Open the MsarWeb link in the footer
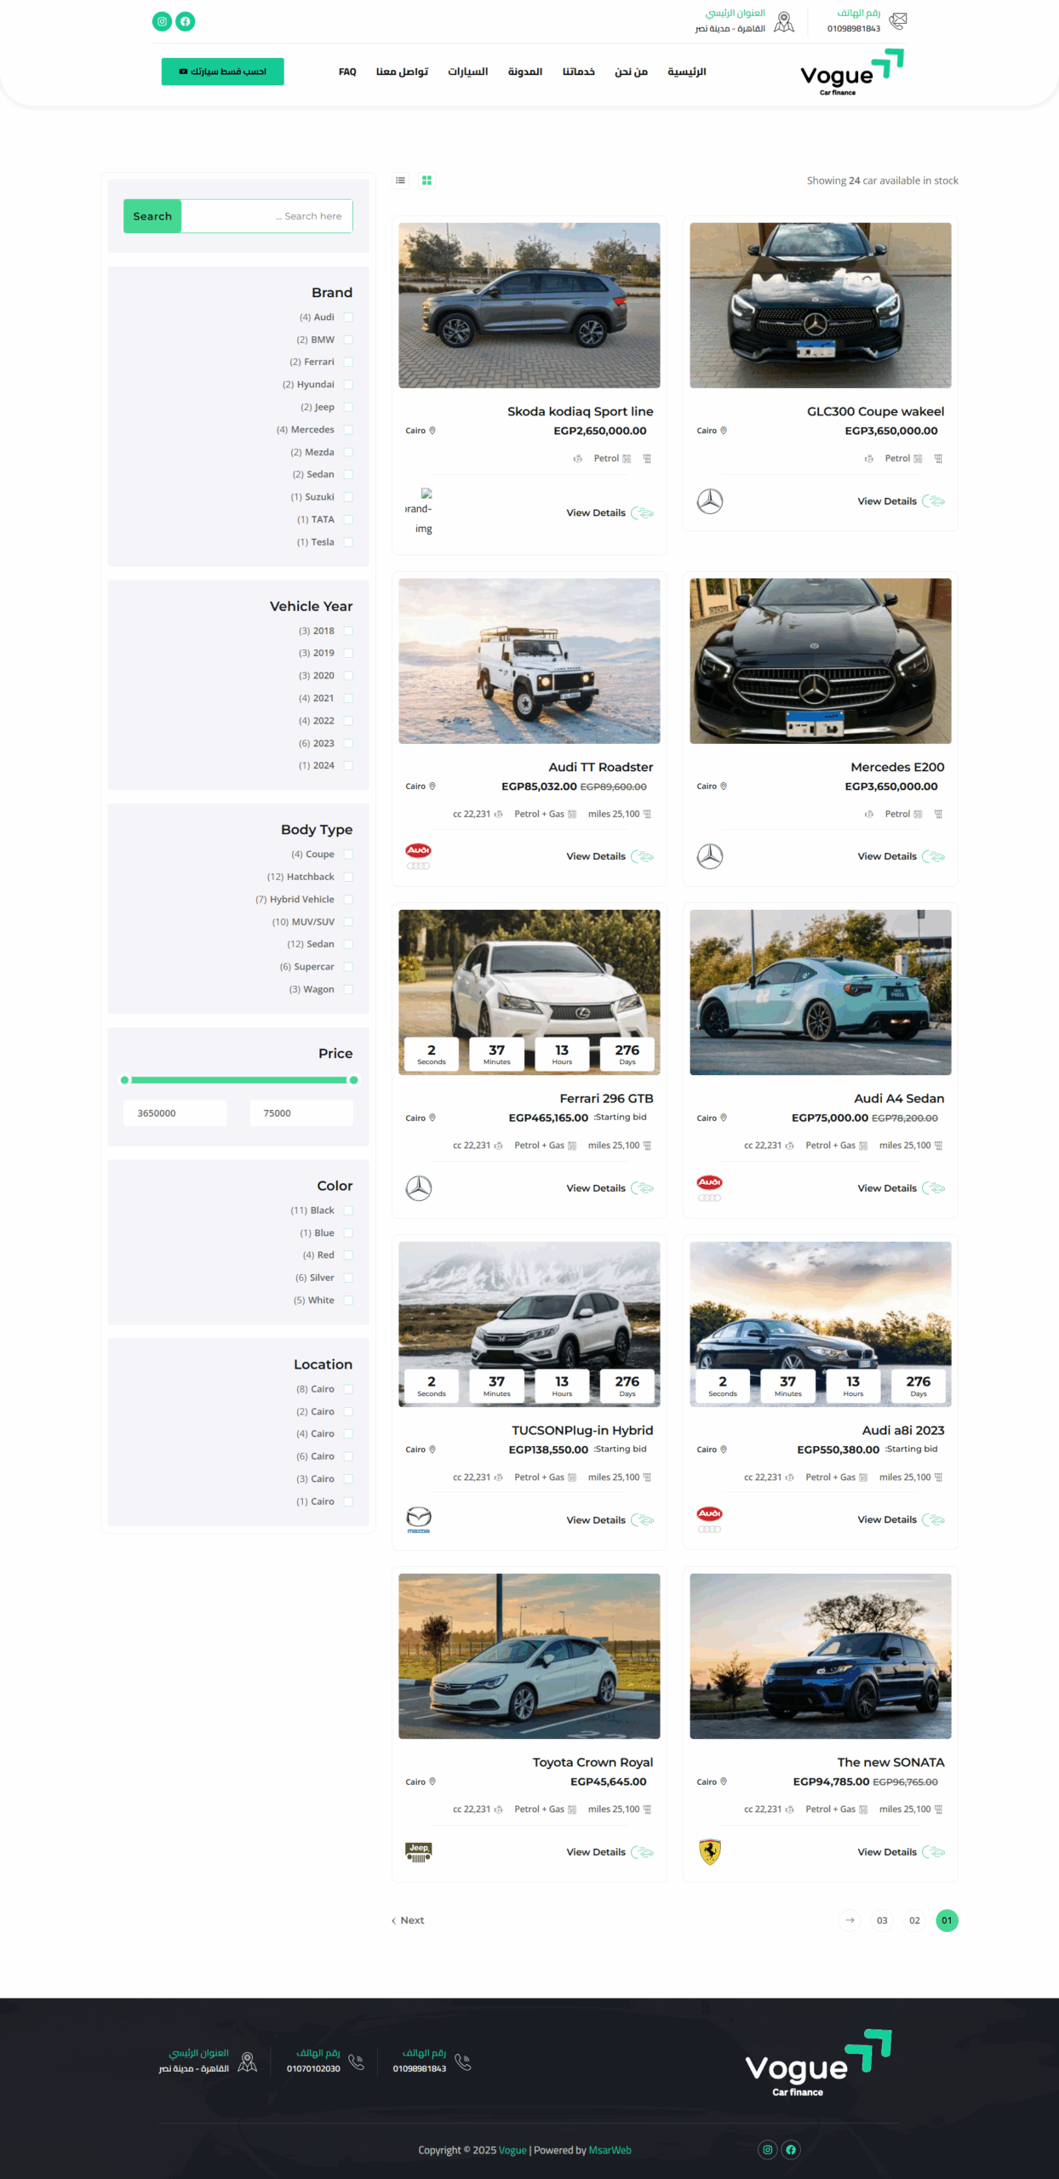The image size is (1059, 2179). tap(610, 2150)
